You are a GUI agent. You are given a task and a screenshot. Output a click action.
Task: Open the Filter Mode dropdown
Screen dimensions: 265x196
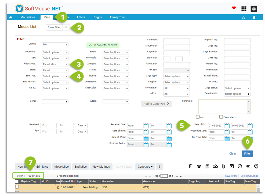(55, 64)
